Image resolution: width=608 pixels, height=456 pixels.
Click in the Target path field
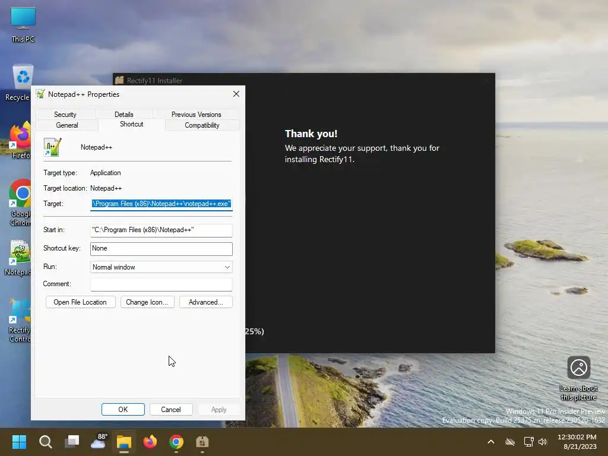pos(161,204)
